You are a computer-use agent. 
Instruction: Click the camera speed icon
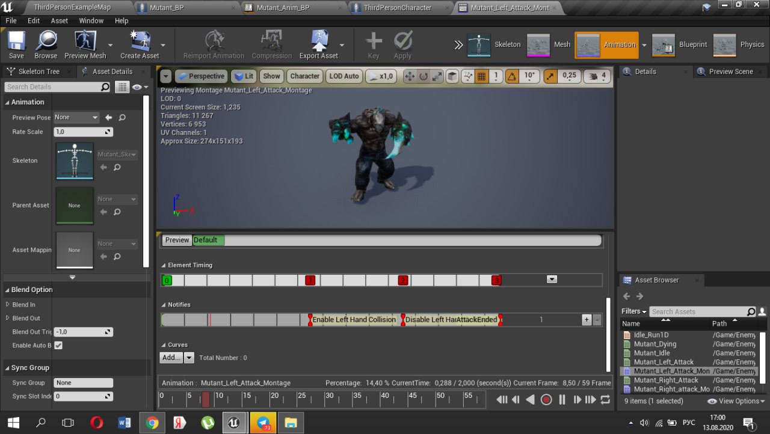pos(598,76)
